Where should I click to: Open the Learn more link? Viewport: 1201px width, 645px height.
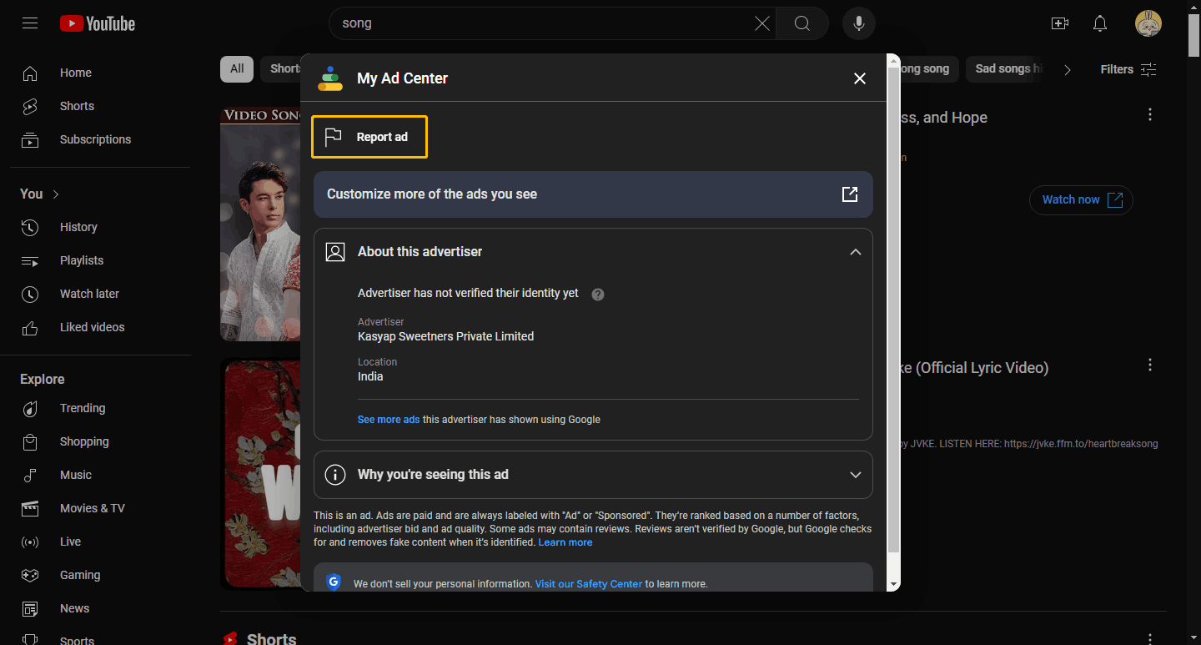(x=565, y=542)
